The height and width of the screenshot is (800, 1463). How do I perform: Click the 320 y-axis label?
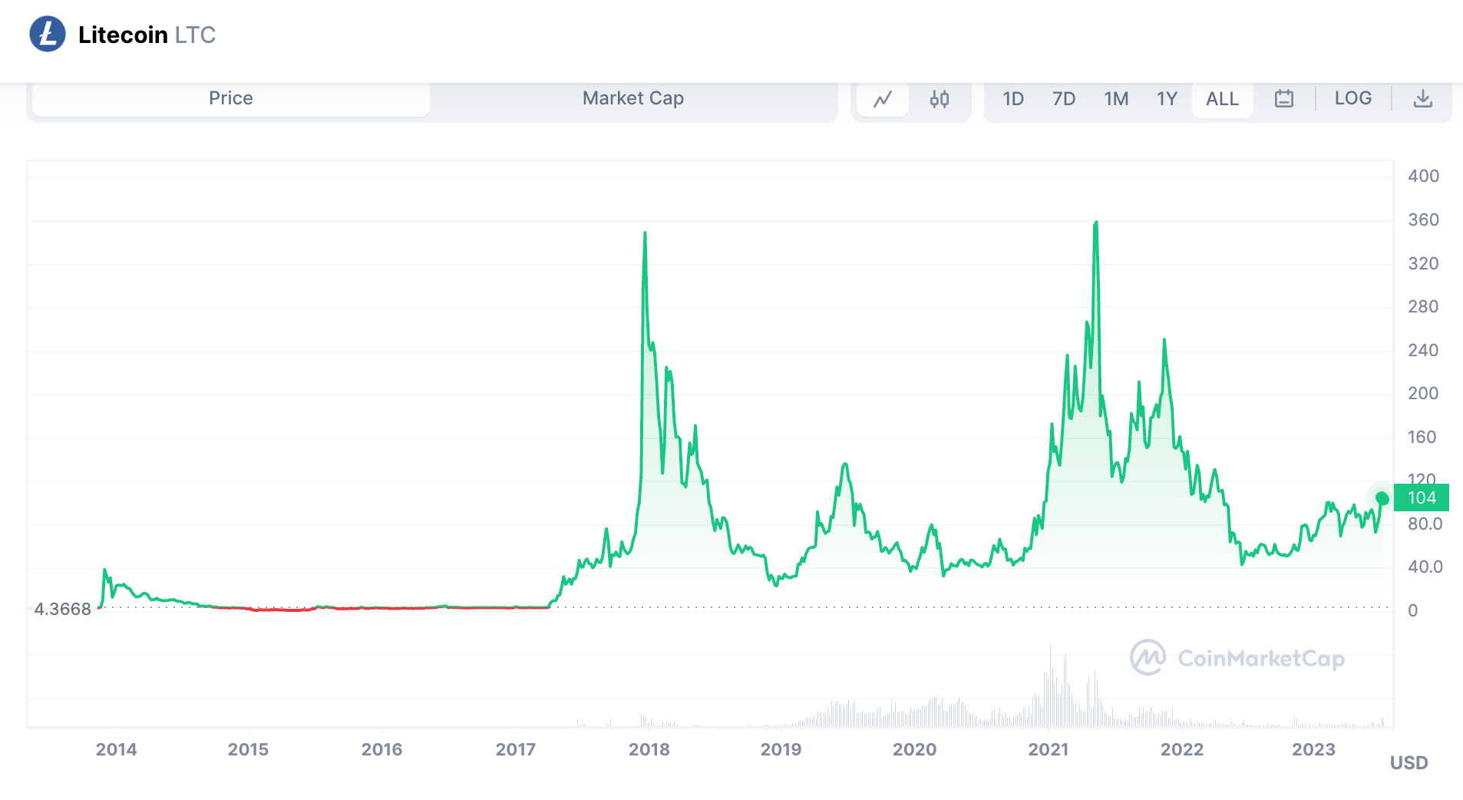click(x=1424, y=263)
